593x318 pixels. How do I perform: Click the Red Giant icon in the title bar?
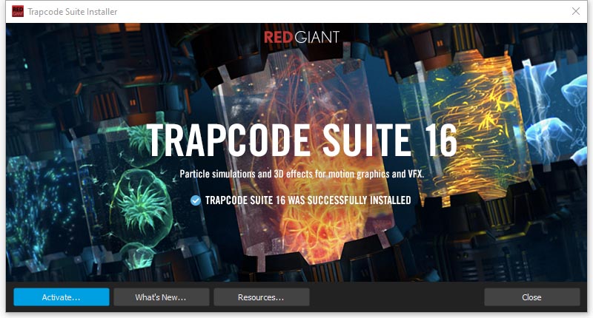(17, 11)
